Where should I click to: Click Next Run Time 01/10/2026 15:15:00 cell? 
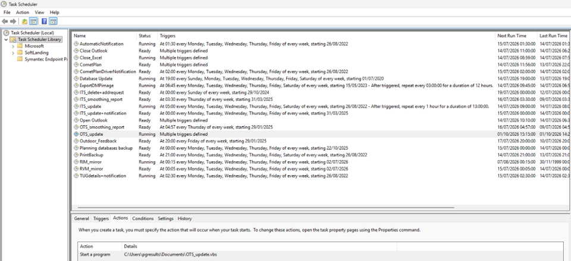coord(516,134)
